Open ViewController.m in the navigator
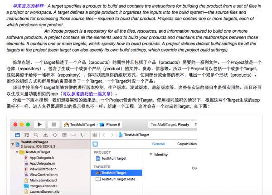 click(x=41, y=175)
